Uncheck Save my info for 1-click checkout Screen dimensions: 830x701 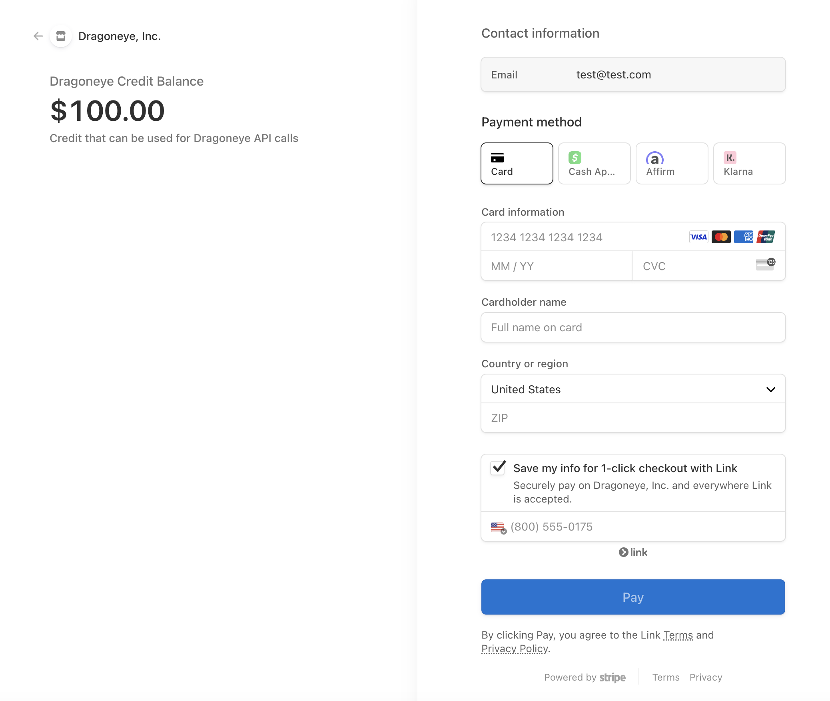[x=497, y=468]
